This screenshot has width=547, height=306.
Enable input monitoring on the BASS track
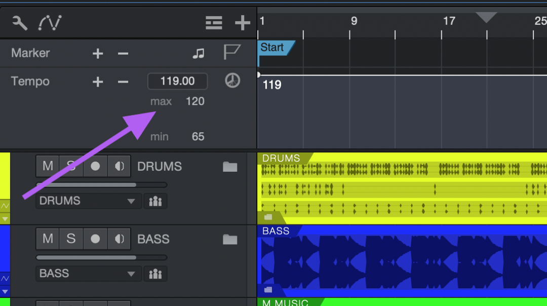[119, 239]
